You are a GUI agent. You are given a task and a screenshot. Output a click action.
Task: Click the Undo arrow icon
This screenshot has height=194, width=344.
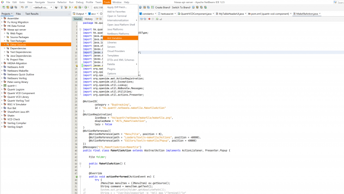pos(22,7)
